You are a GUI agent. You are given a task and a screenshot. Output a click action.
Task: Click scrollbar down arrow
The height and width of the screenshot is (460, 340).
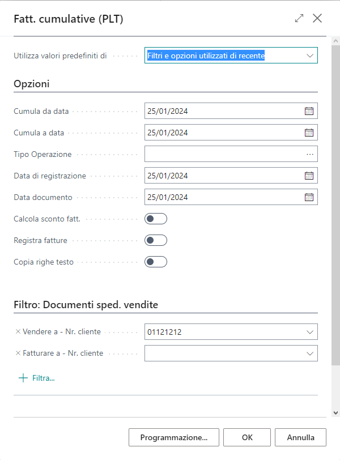335,412
